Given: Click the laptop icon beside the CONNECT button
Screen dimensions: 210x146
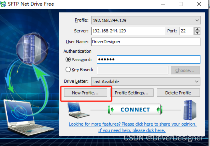Looking at the screenshot, I should point(78,110).
